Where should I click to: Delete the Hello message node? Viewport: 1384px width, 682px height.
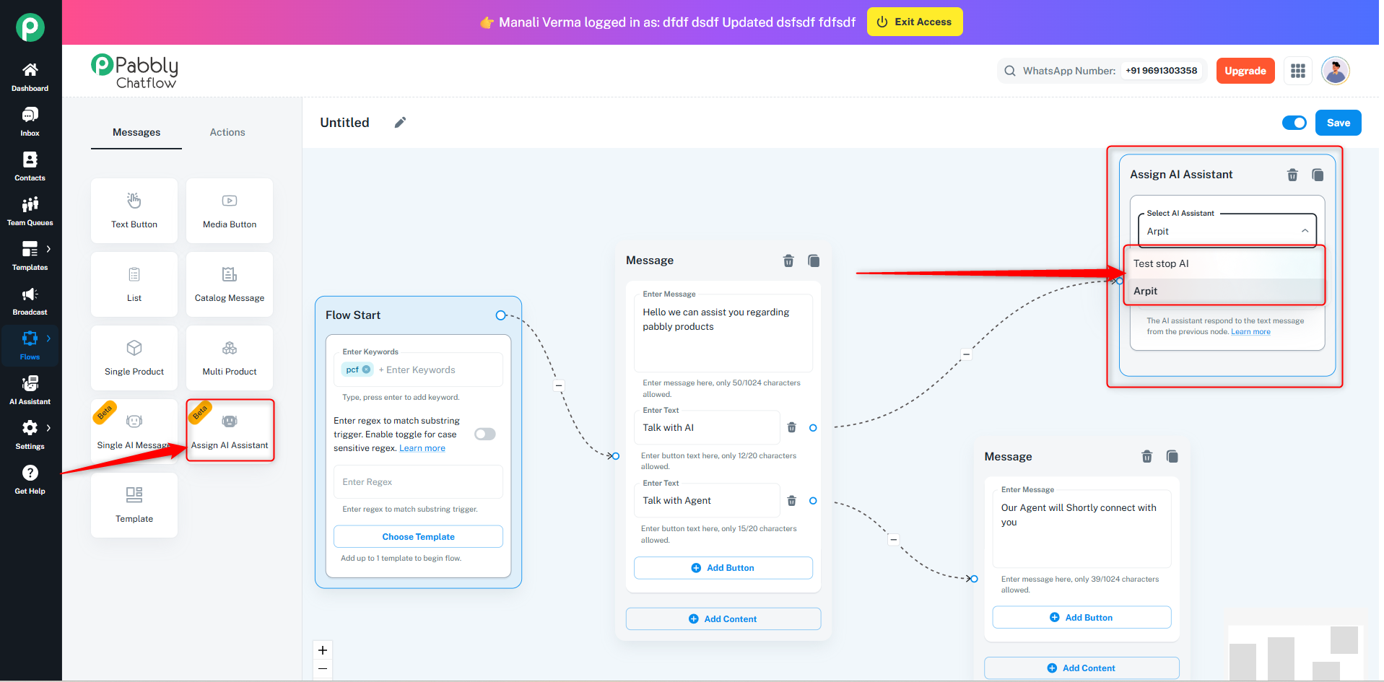coord(788,261)
